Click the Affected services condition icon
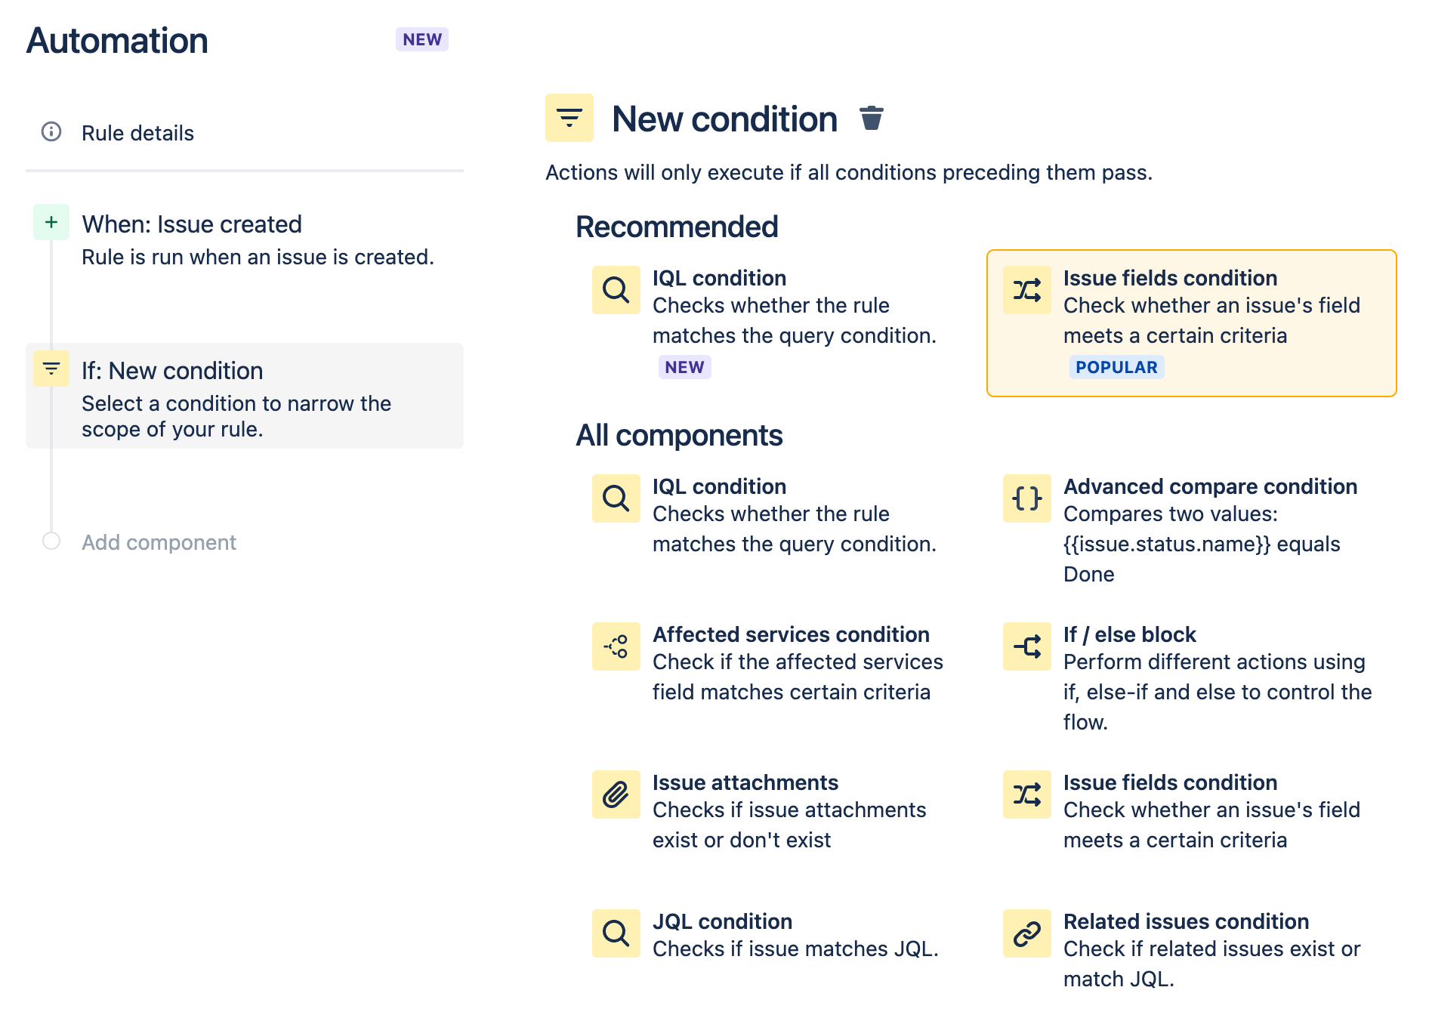Screen dimensions: 1429x1015 (616, 646)
